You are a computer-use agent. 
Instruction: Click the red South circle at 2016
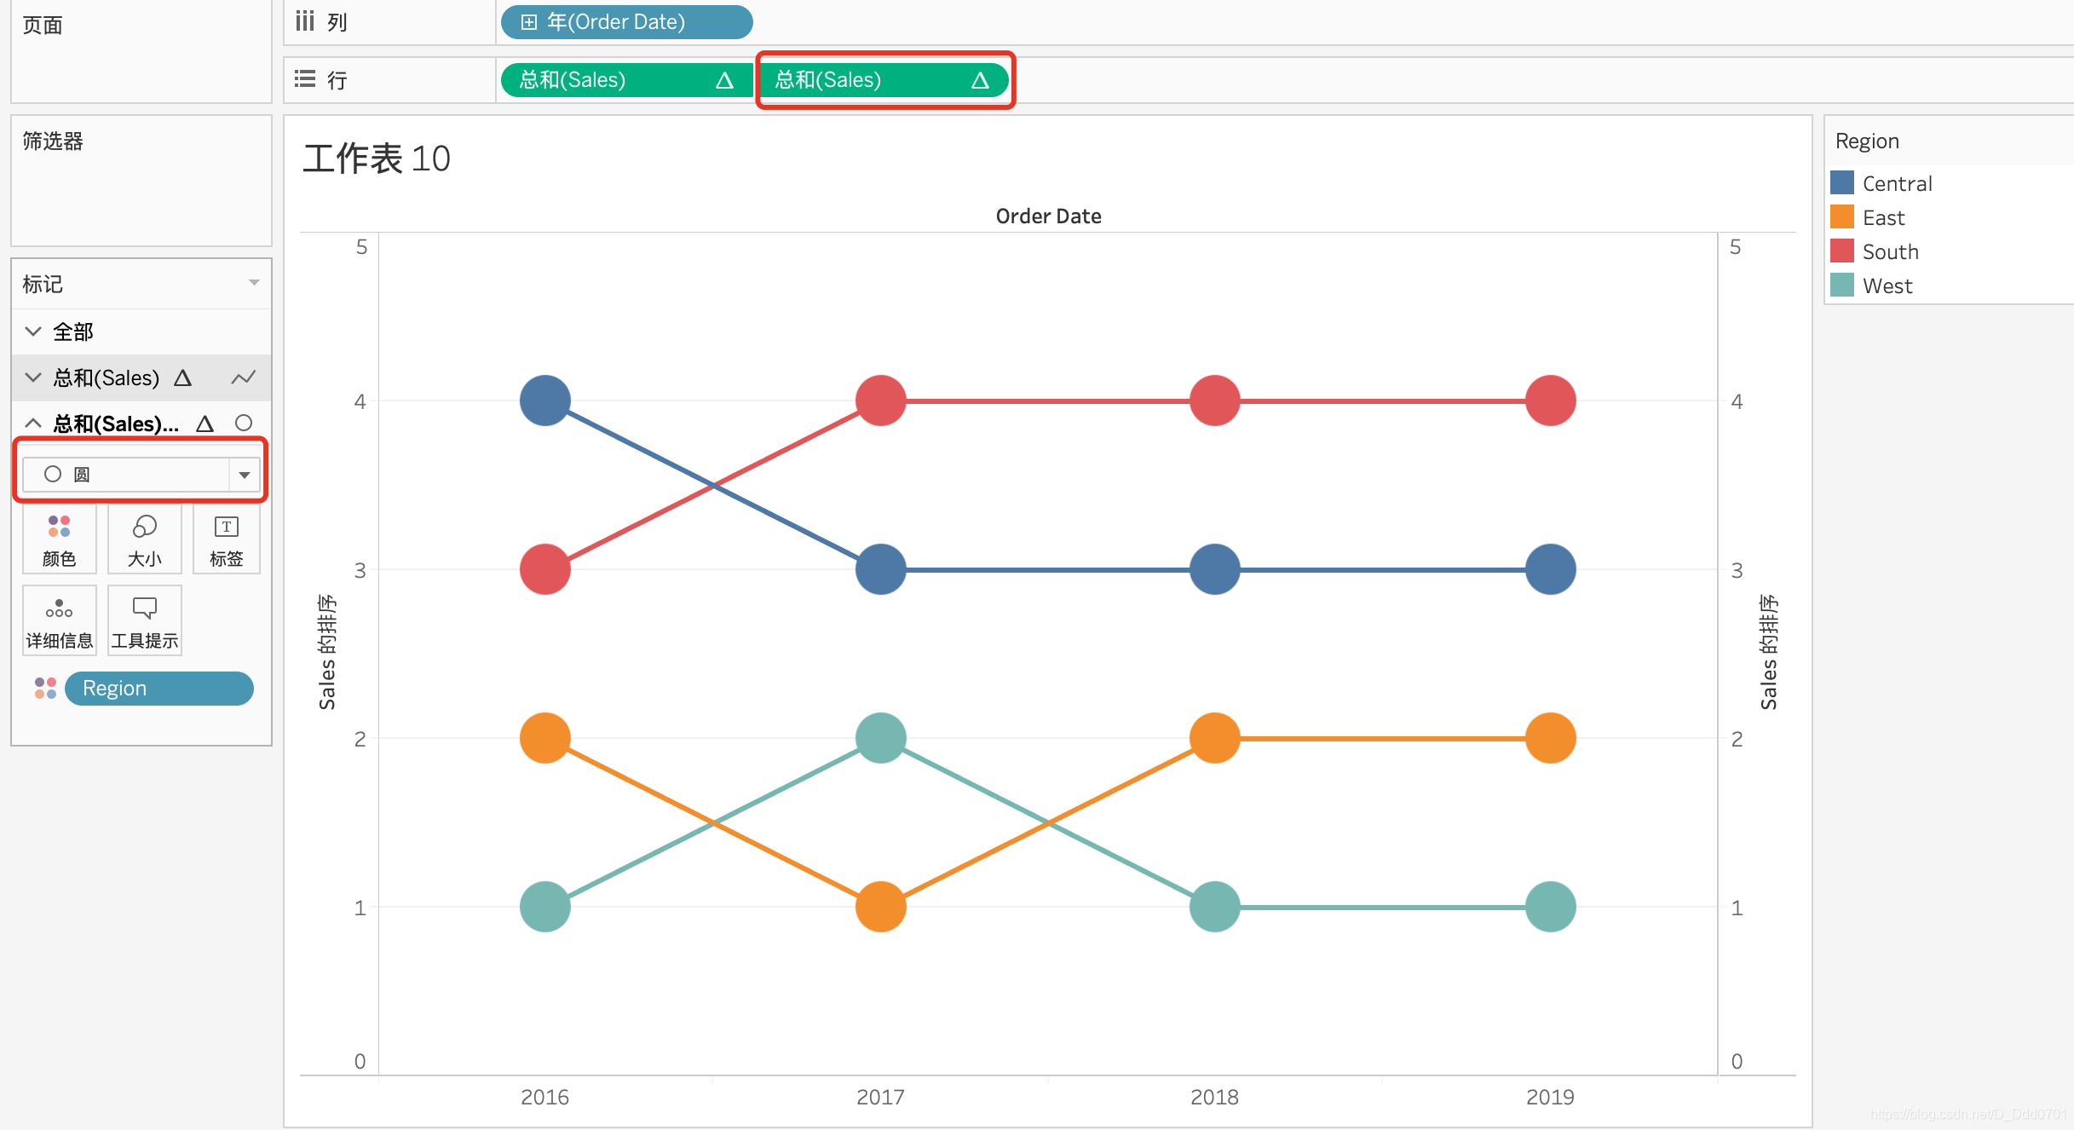pos(544,569)
